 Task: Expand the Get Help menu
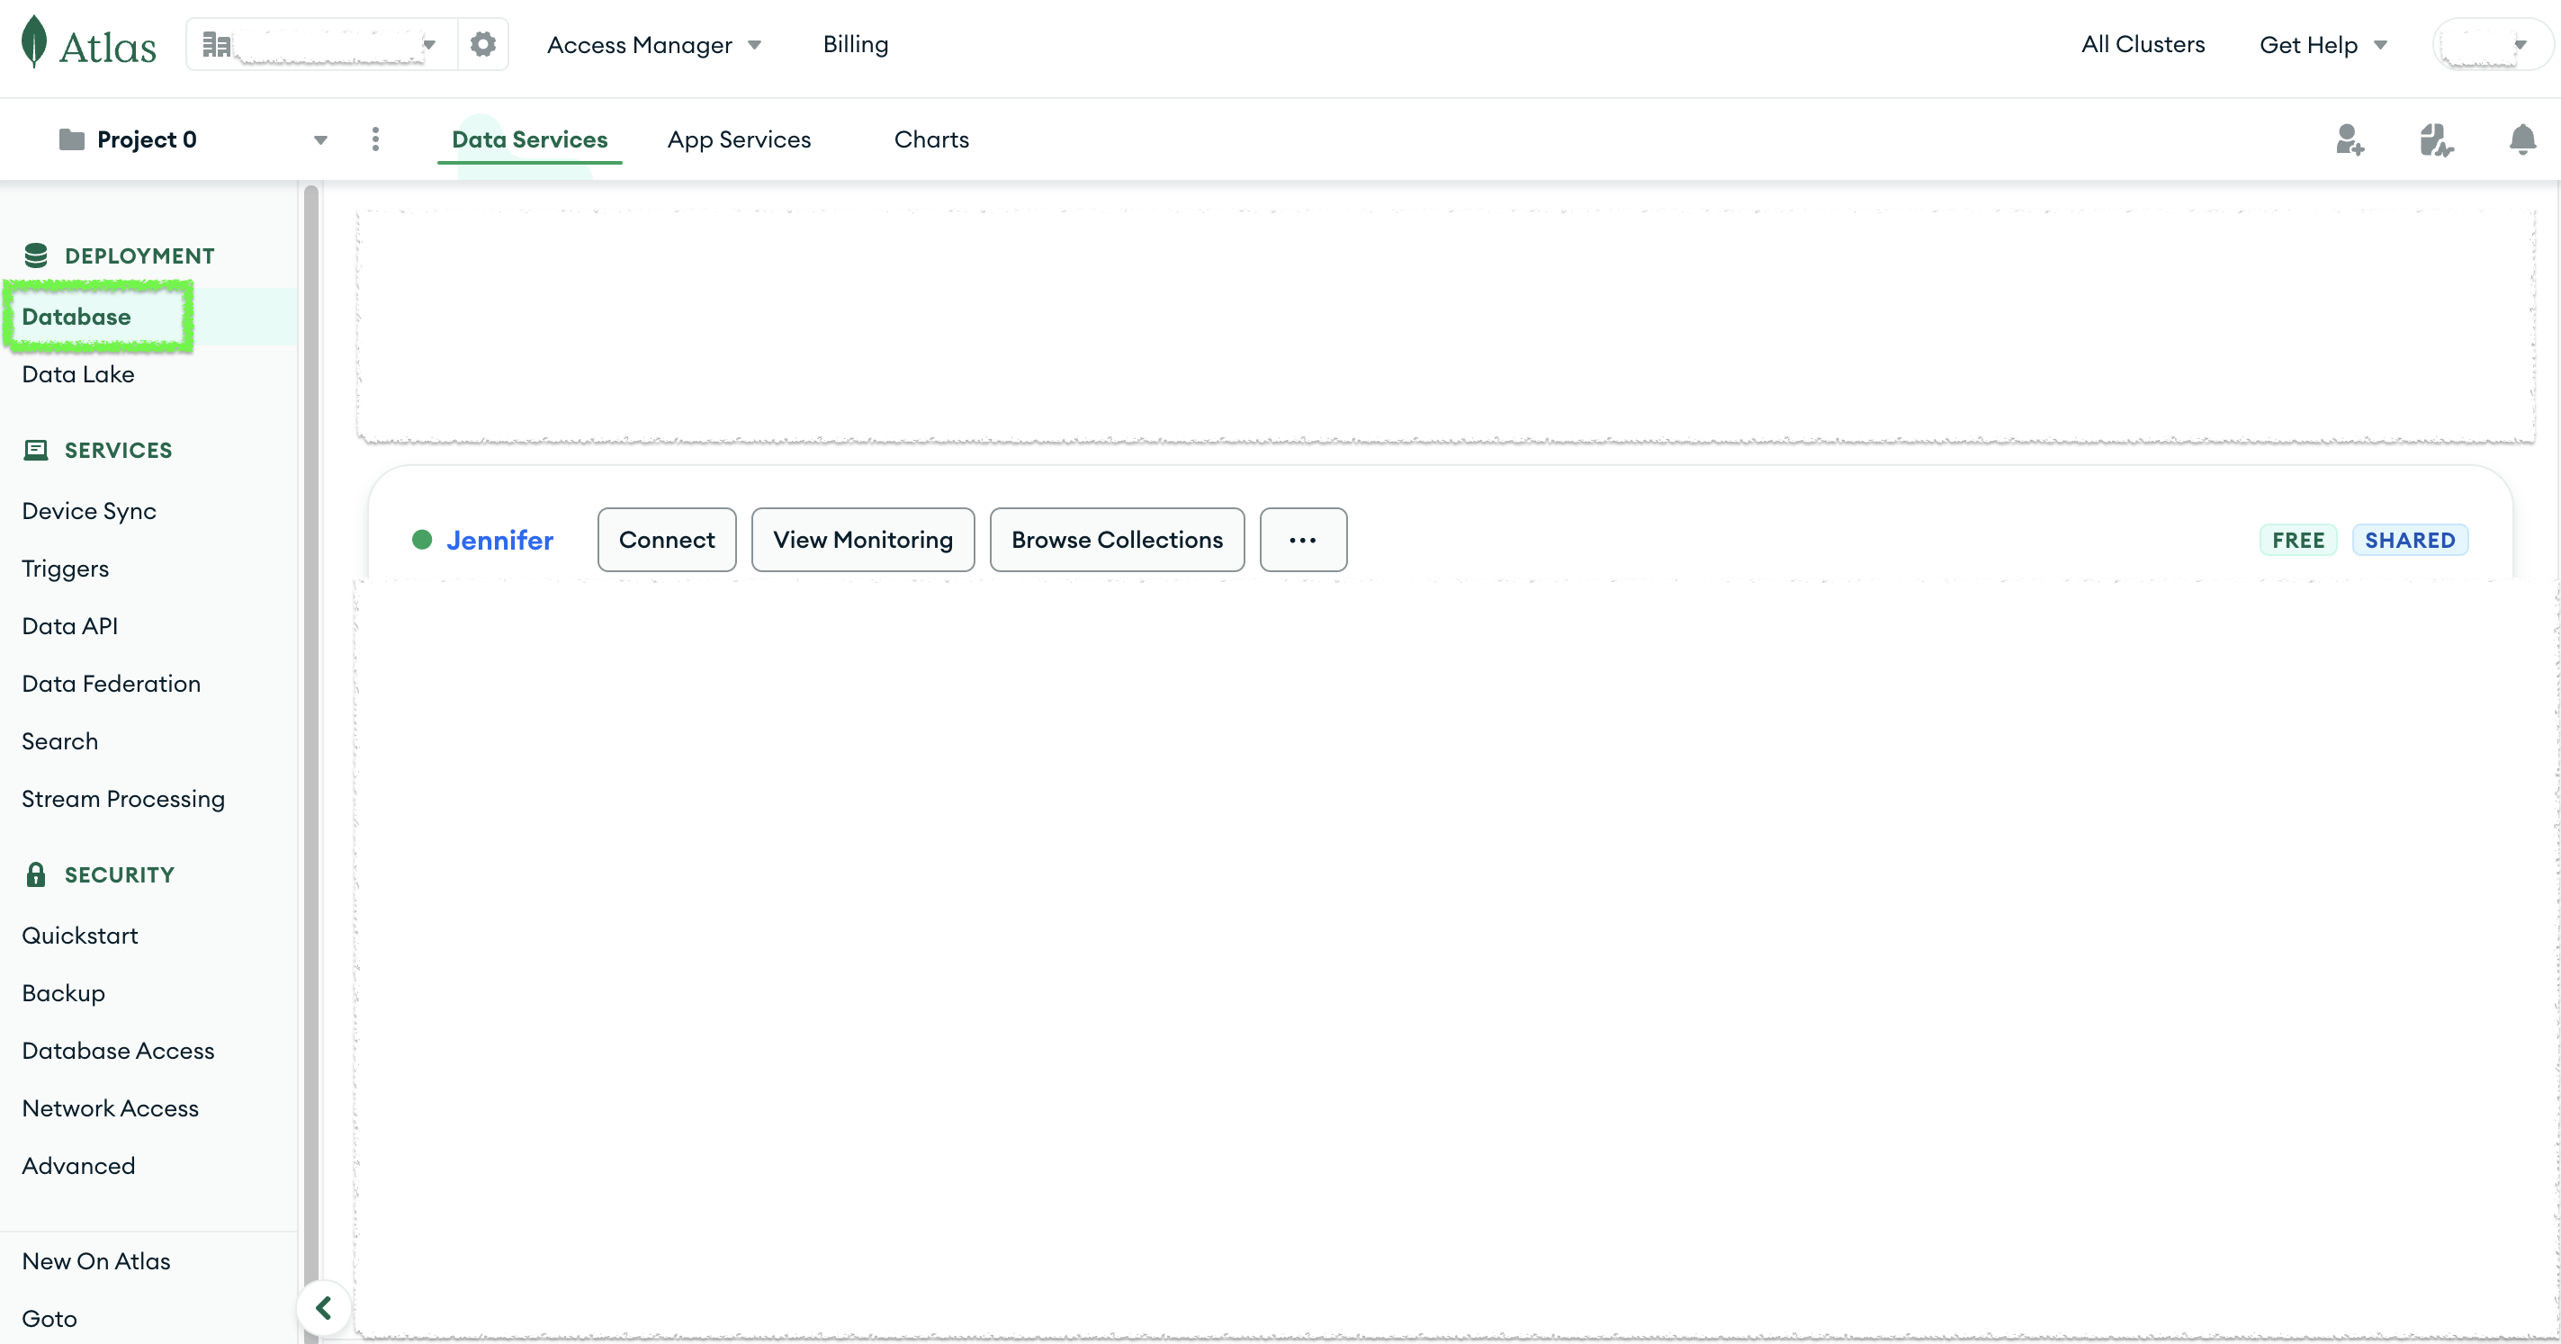click(x=2323, y=45)
